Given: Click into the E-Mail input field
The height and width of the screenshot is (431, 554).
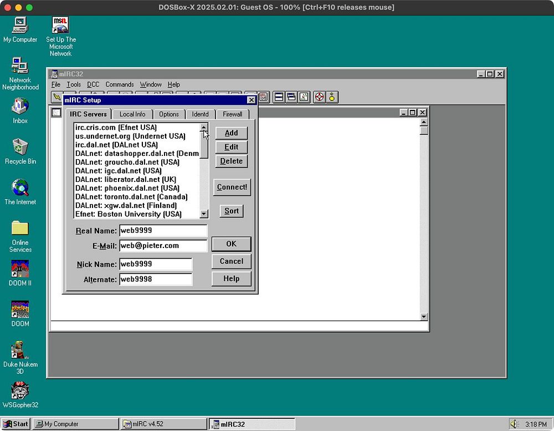Looking at the screenshot, I should pos(163,246).
